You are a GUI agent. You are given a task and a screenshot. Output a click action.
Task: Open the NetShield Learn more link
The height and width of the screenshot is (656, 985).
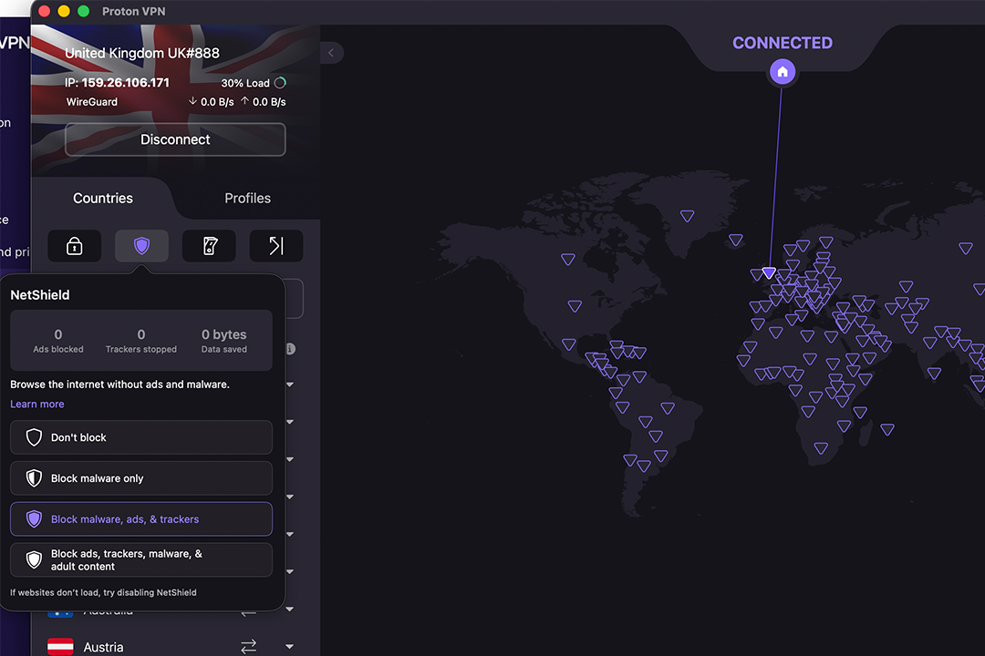pos(37,404)
